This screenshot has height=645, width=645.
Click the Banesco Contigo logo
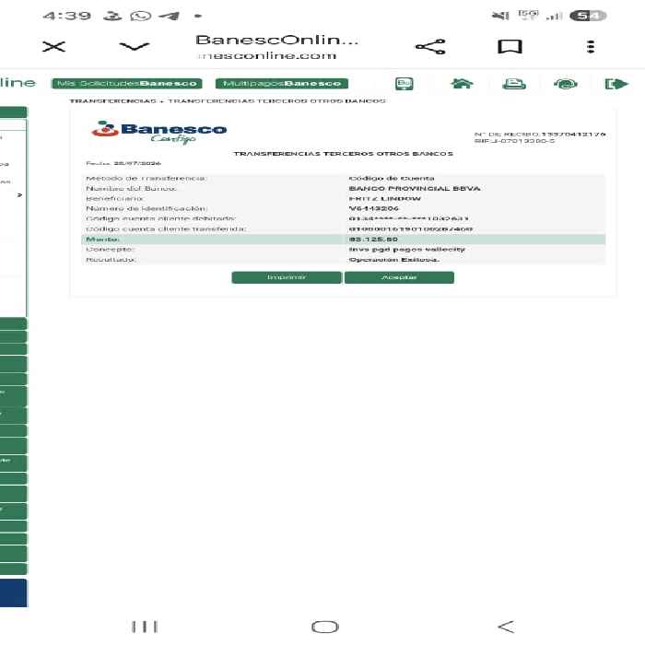point(158,133)
